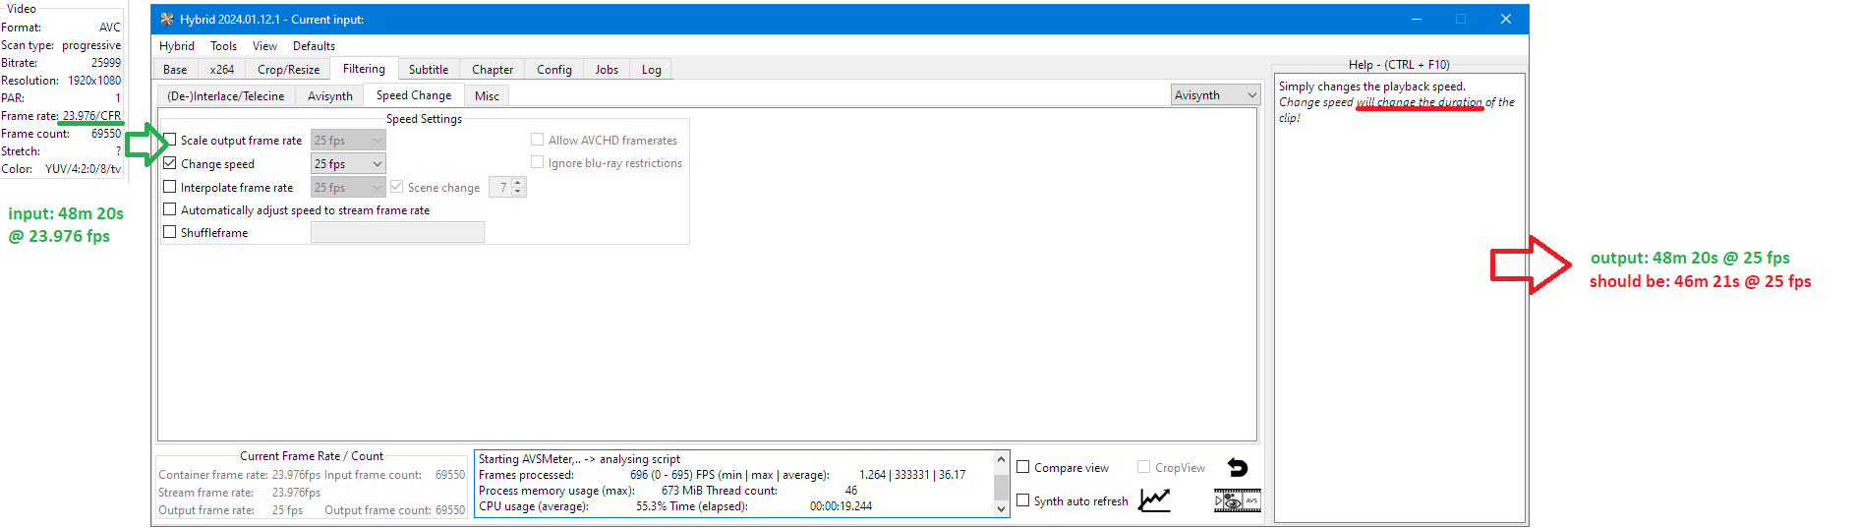
Task: Turn on Synth auto refresh
Action: [x=1023, y=500]
